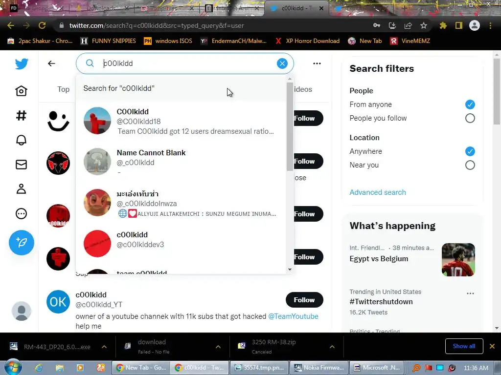Select C00lkidd @C00lkidd18 suggestion
The image size is (501, 375).
(x=181, y=121)
